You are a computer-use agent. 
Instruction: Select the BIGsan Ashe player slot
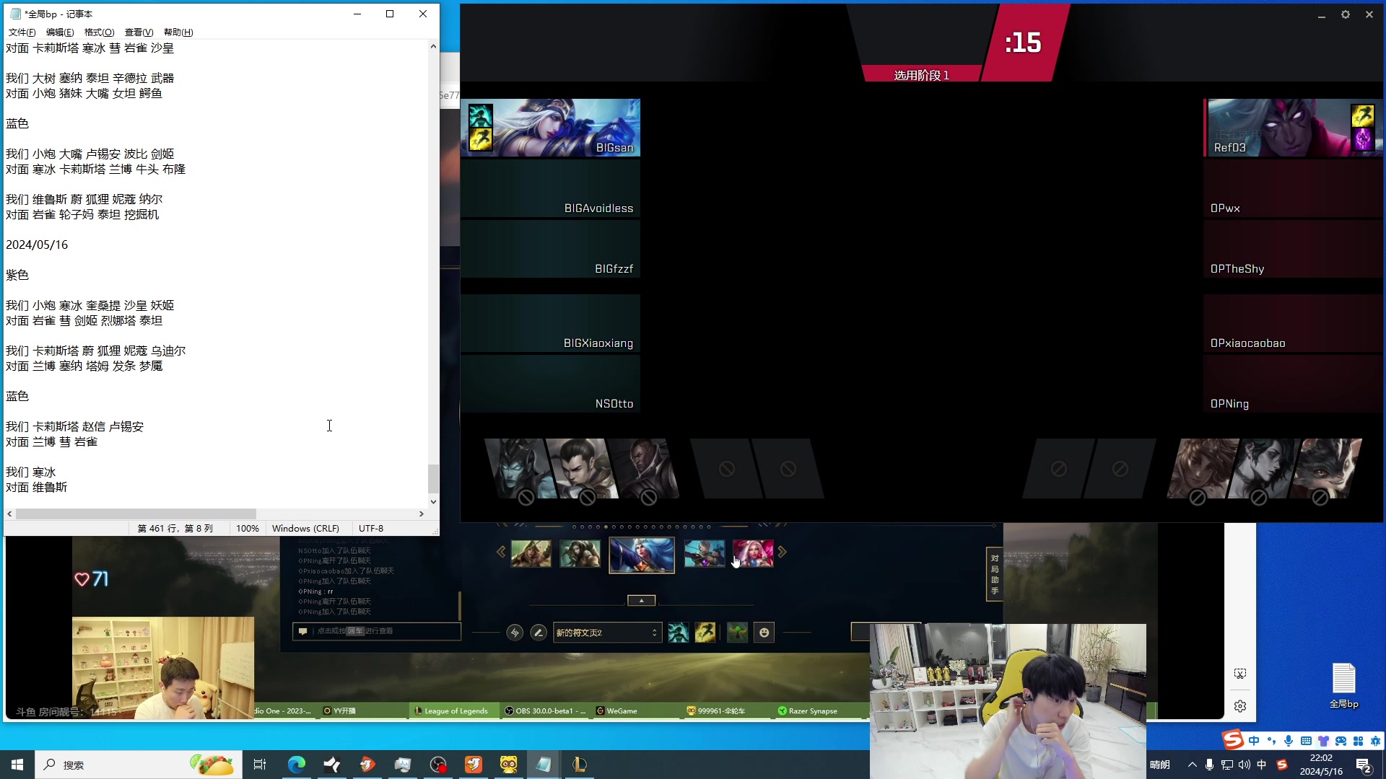click(551, 128)
